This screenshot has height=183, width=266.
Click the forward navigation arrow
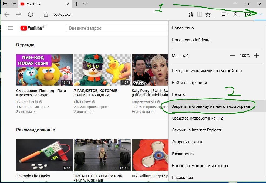tap(19, 14)
